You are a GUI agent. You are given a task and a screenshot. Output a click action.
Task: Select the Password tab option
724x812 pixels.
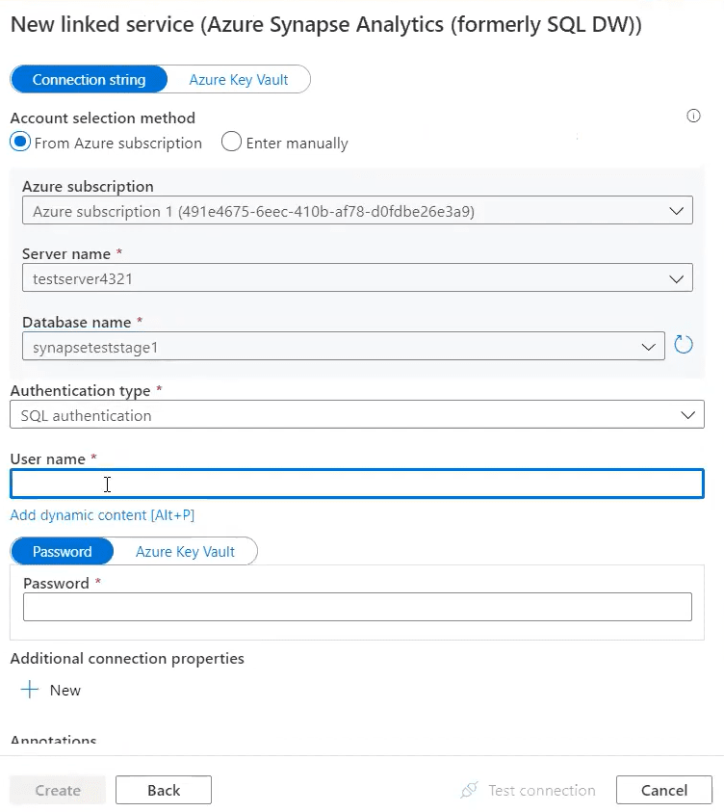(63, 552)
